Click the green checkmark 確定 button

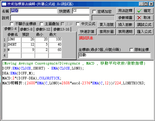[144, 11]
